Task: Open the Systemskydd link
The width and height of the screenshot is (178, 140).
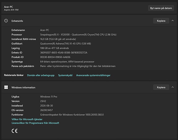Action: [65, 75]
